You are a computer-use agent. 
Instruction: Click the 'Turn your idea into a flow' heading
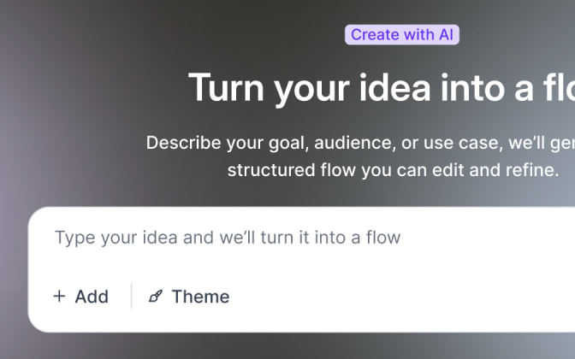click(382, 88)
